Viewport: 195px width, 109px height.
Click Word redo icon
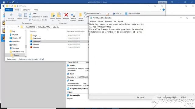(13, 2)
